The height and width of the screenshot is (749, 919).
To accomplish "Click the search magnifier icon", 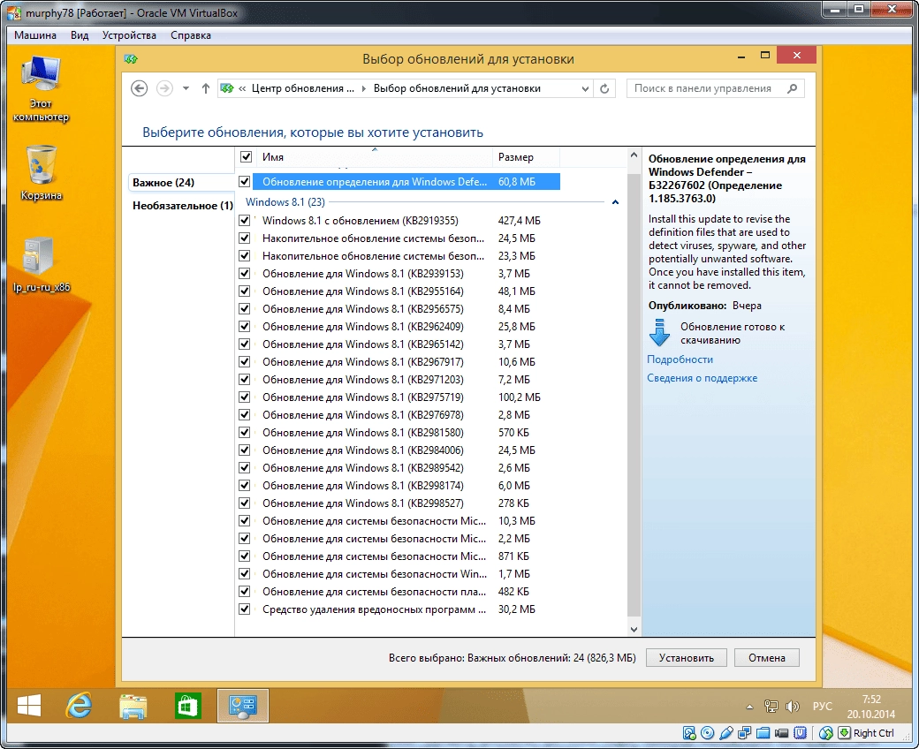I will pyautogui.click(x=793, y=88).
